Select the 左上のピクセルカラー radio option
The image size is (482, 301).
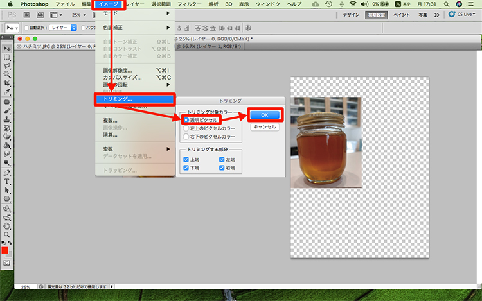[x=186, y=128]
